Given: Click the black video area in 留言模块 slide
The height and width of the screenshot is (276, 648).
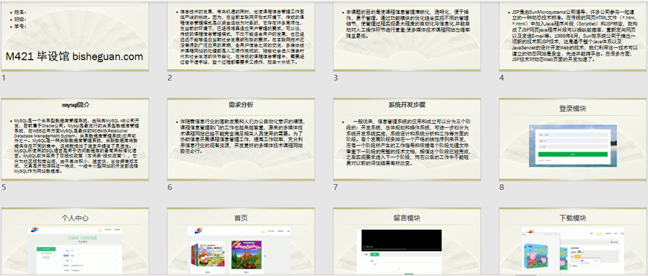Looking at the screenshot, I should (401, 240).
